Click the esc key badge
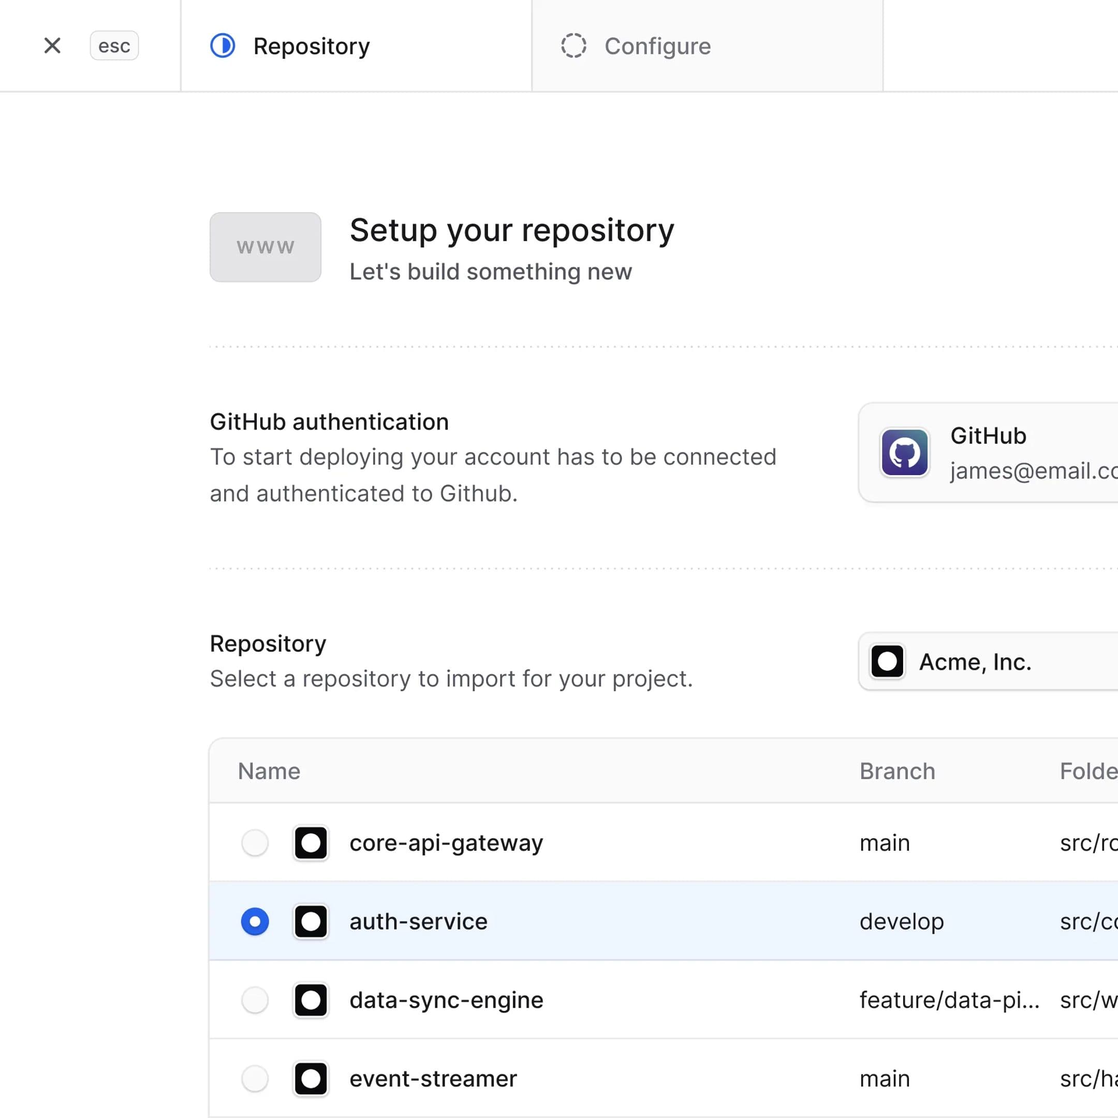 [x=114, y=46]
